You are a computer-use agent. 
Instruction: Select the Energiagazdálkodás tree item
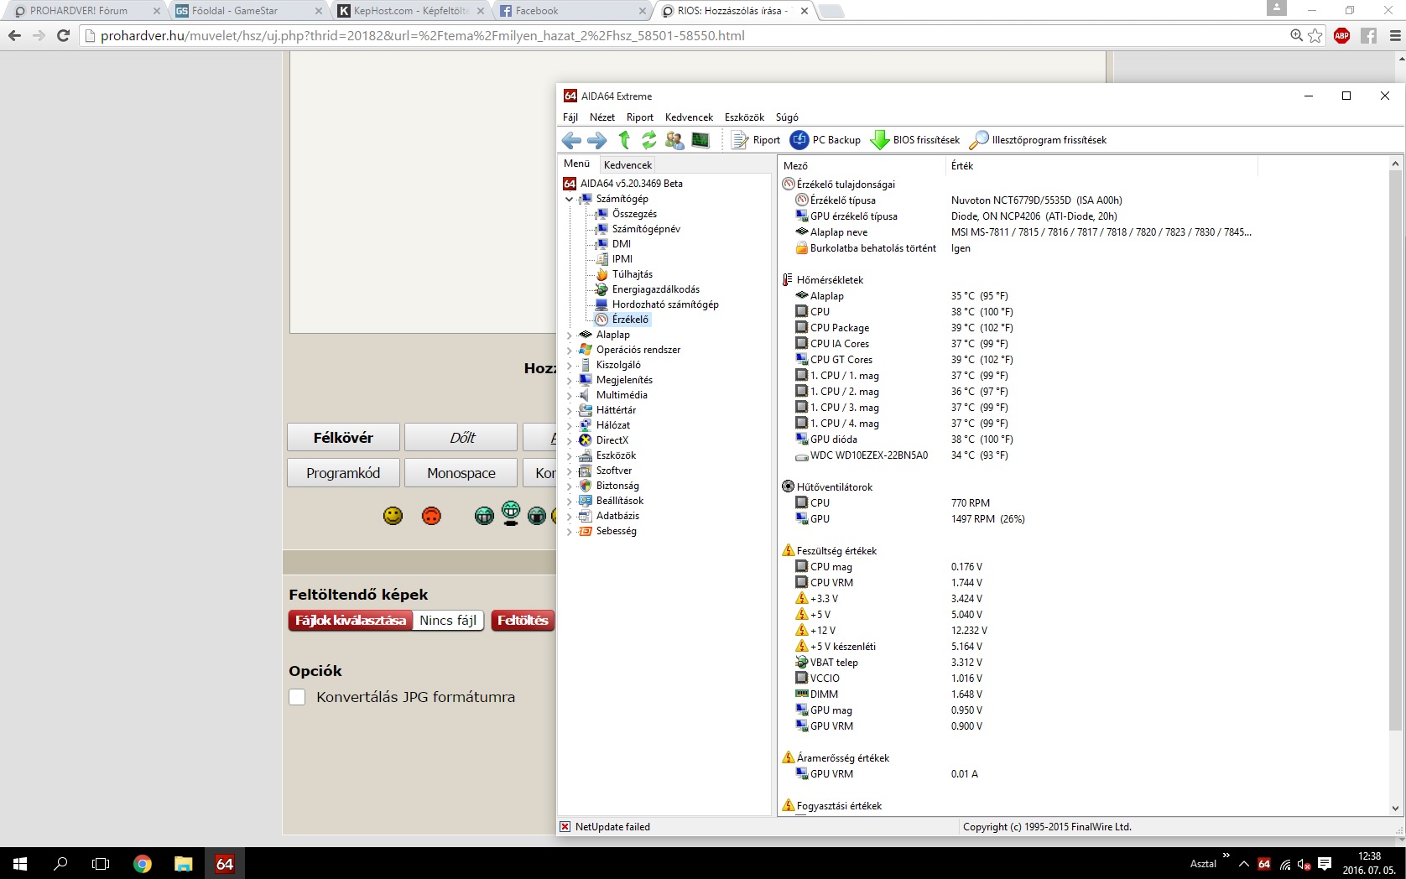(x=655, y=289)
